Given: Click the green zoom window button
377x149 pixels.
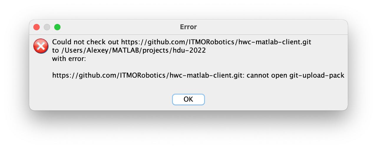Looking at the screenshot, I should [57, 27].
